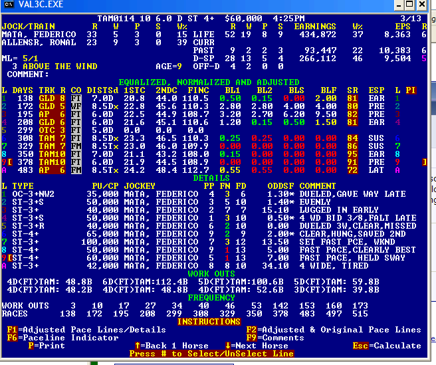Click the DETAILS section heading
This screenshot has height=365, width=436.
pyautogui.click(x=211, y=178)
